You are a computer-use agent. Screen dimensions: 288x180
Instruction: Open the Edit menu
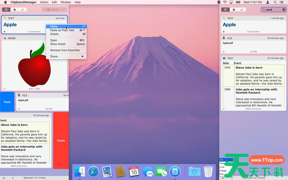[x=54, y=2]
